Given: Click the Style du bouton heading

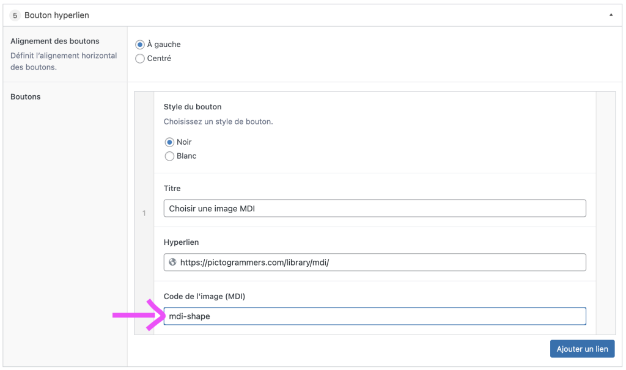Looking at the screenshot, I should point(193,107).
